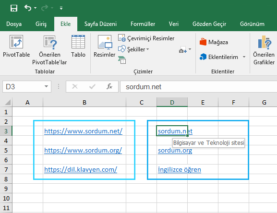Click the Eklentilerim button

point(219,57)
